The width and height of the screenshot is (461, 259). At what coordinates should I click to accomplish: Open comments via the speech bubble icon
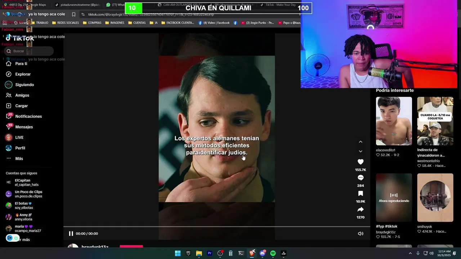(x=361, y=178)
